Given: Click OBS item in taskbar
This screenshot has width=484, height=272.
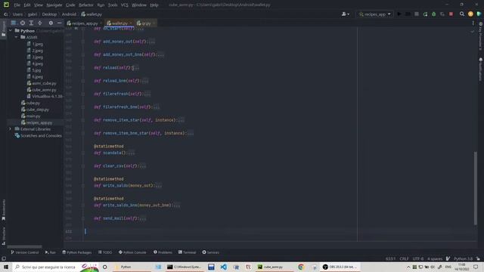Looking at the screenshot, I should click(340, 267).
